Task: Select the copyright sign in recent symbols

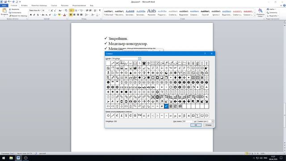Action: pyautogui.click(x=130, y=115)
